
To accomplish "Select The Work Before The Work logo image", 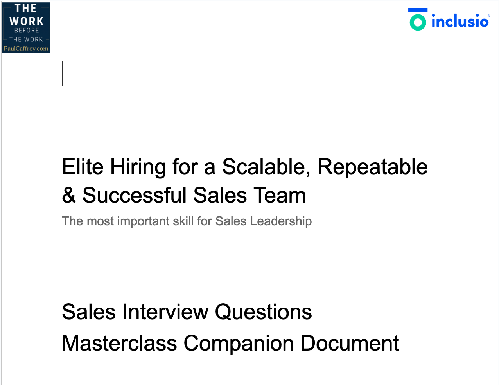I will coord(26,27).
